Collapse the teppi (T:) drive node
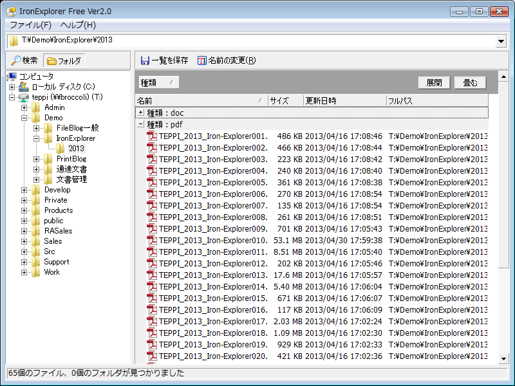Viewport: 515px width, 386px height. 12,98
